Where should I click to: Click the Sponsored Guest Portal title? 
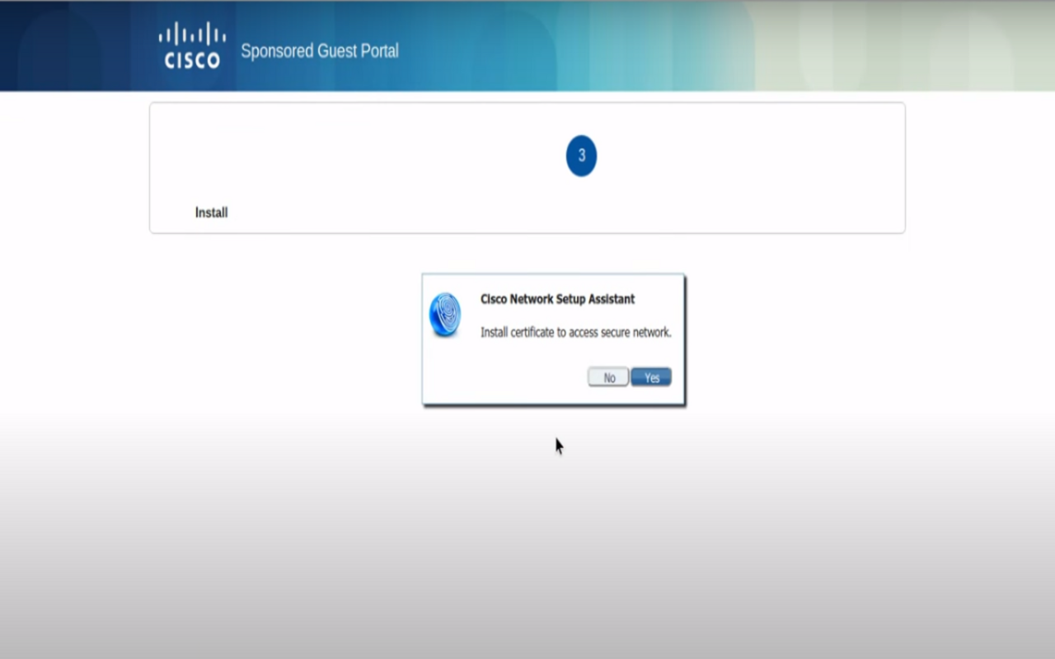(320, 51)
